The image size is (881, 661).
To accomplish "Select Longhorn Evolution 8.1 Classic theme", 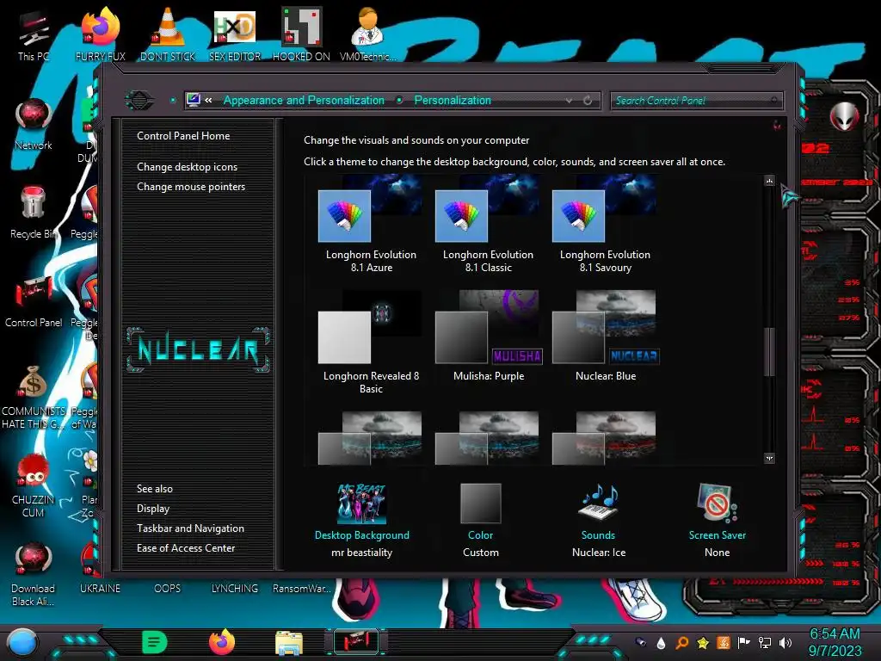I will click(488, 225).
